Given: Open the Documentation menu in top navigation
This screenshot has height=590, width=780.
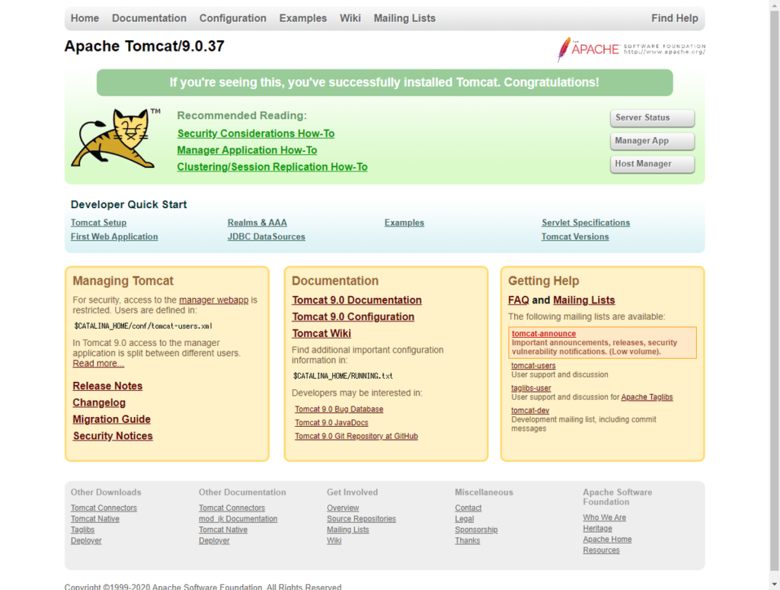Looking at the screenshot, I should [149, 18].
